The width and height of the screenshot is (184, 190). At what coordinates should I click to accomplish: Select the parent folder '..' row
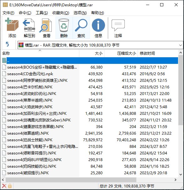point(90,61)
